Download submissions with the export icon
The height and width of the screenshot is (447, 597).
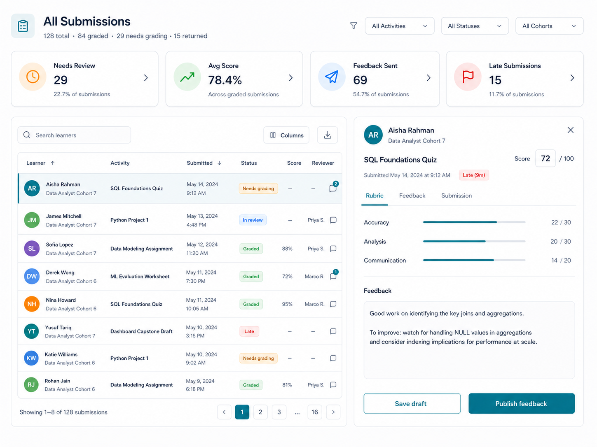pyautogui.click(x=328, y=135)
